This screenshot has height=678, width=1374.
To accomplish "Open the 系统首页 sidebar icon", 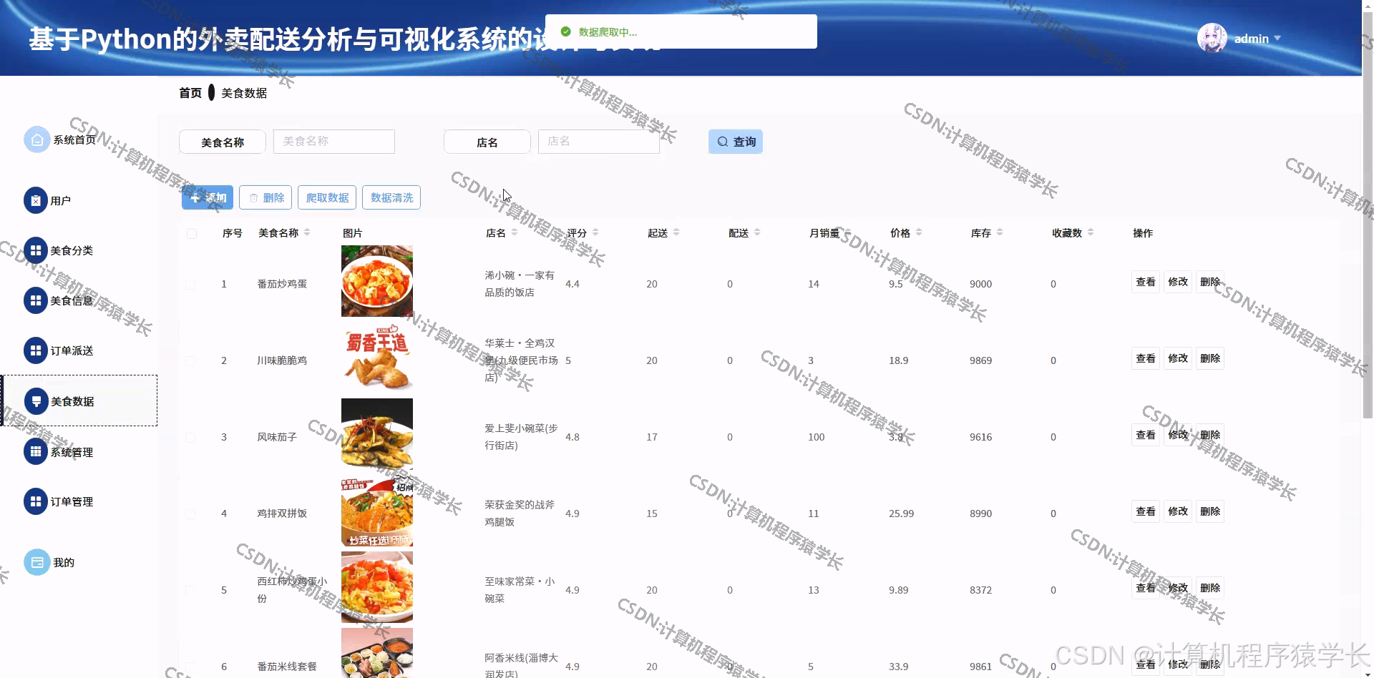I will pos(36,139).
